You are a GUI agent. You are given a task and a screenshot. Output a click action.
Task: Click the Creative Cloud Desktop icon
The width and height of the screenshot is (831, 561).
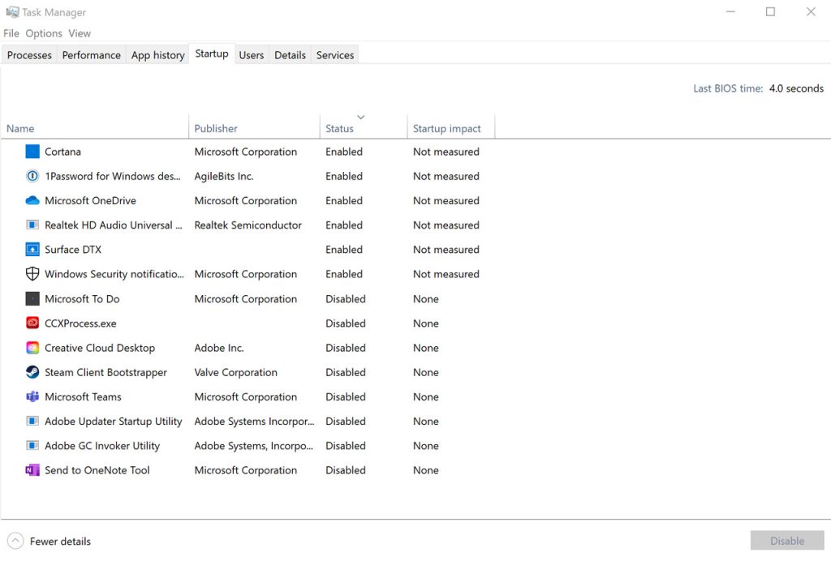click(32, 348)
